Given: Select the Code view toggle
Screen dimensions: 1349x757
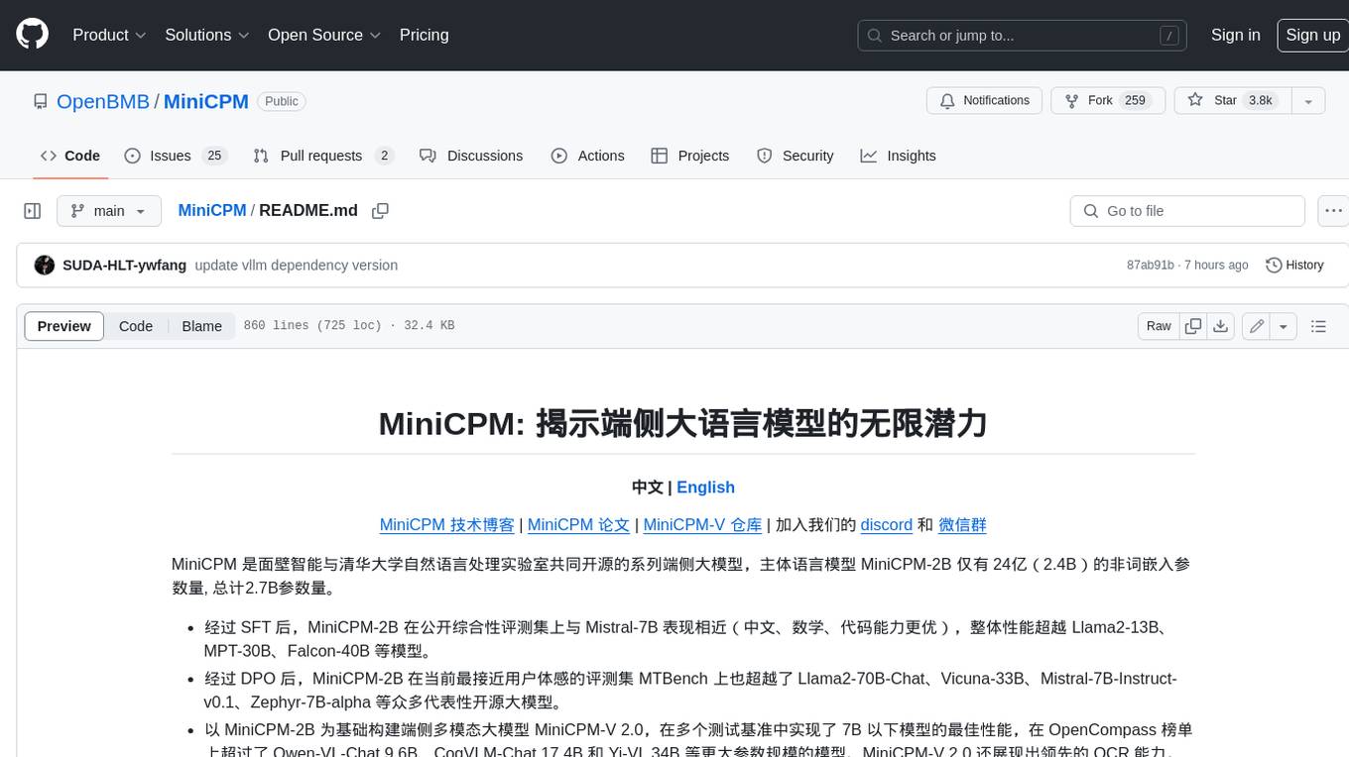Looking at the screenshot, I should tap(136, 326).
